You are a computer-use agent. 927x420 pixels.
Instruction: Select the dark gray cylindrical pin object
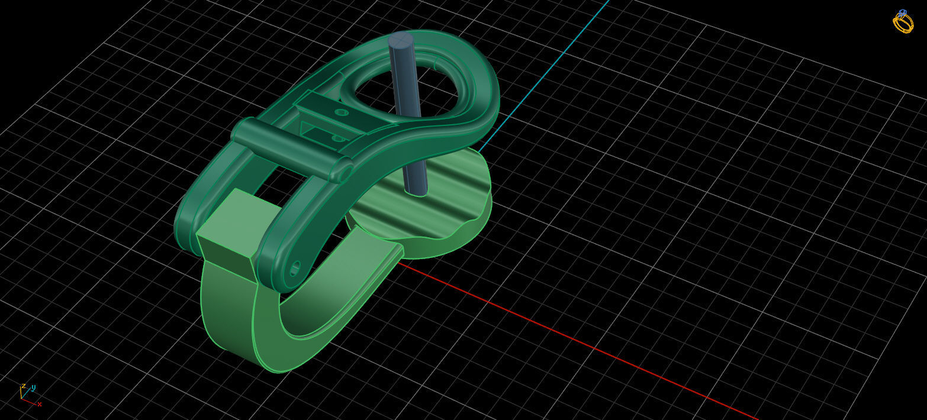407,114
